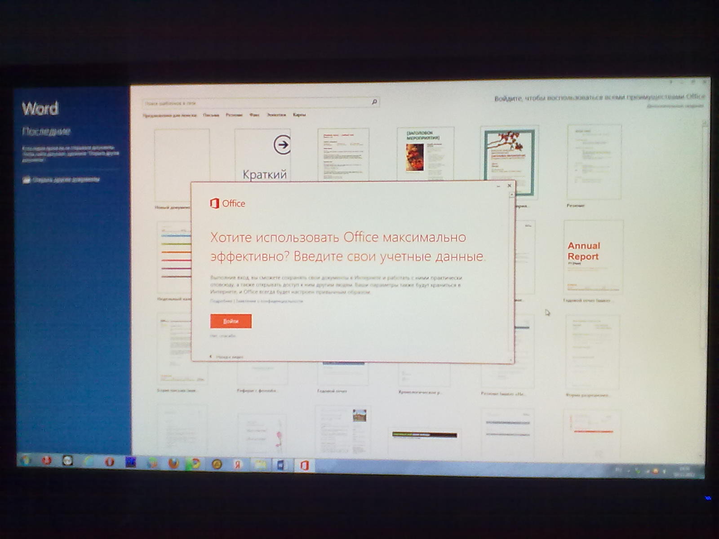The height and width of the screenshot is (539, 719).
Task: Open the Annual Report template
Action: tap(593, 257)
